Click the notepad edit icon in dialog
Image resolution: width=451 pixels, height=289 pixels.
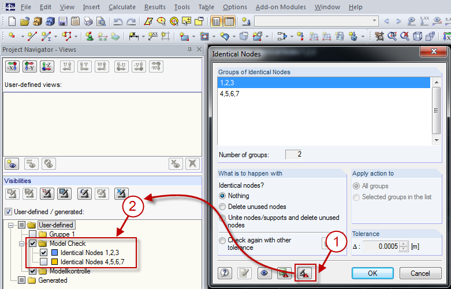point(244,273)
